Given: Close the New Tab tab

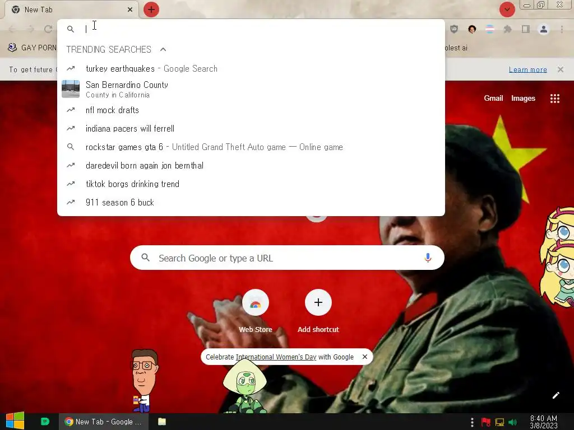Looking at the screenshot, I should [x=130, y=10].
